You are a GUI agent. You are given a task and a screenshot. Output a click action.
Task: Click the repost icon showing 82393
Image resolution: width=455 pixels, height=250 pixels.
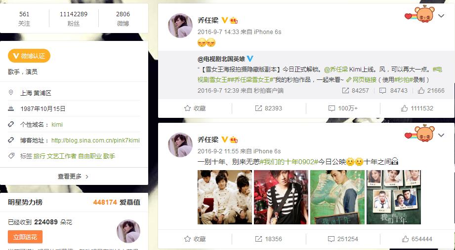tap(258, 108)
